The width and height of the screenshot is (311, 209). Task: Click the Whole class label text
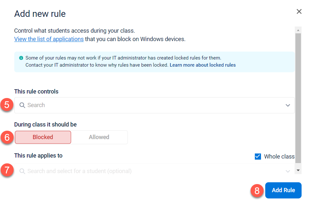(x=279, y=157)
